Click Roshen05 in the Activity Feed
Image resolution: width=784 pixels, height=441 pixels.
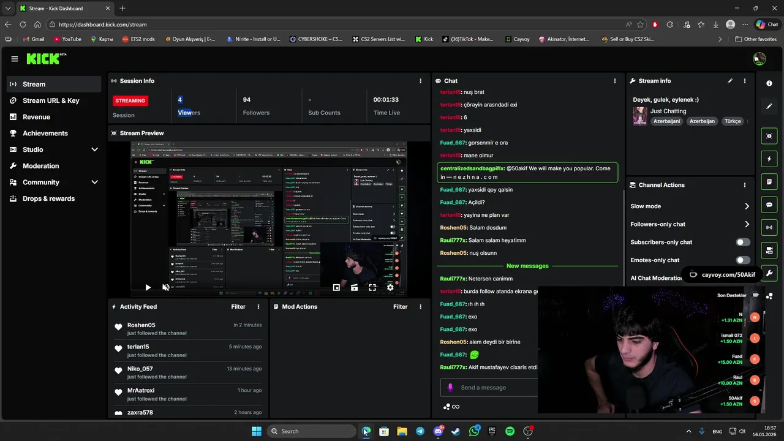pos(141,325)
